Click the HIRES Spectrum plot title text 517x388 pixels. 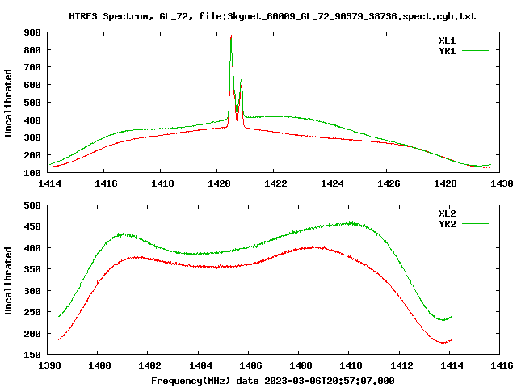(x=272, y=16)
